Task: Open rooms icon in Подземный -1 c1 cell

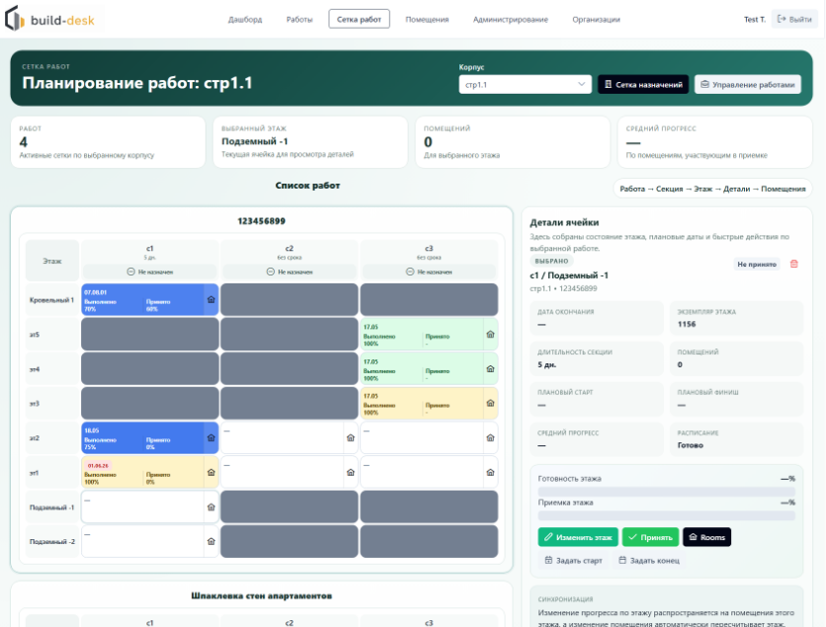Action: pyautogui.click(x=211, y=507)
